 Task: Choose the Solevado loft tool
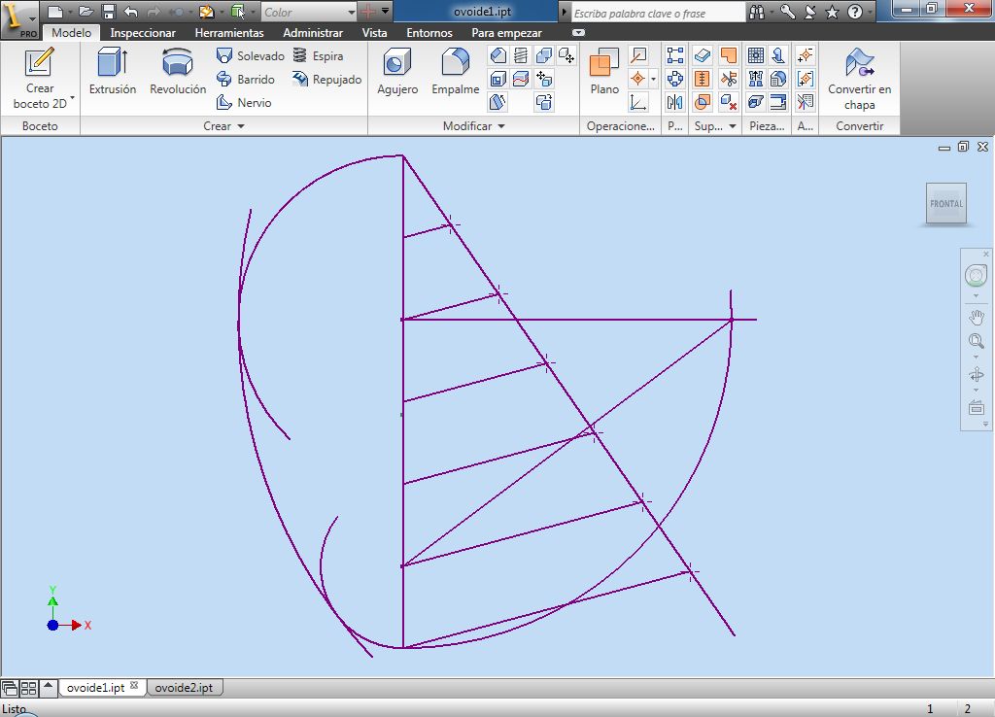250,55
